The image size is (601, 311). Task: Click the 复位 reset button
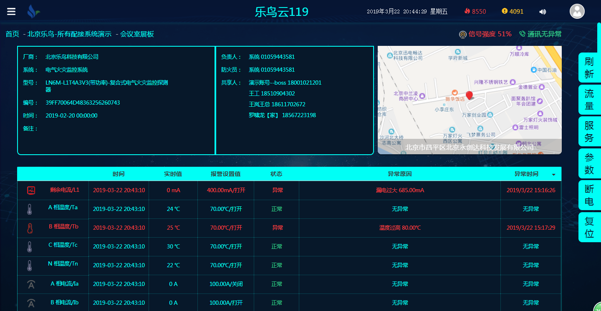[589, 227]
